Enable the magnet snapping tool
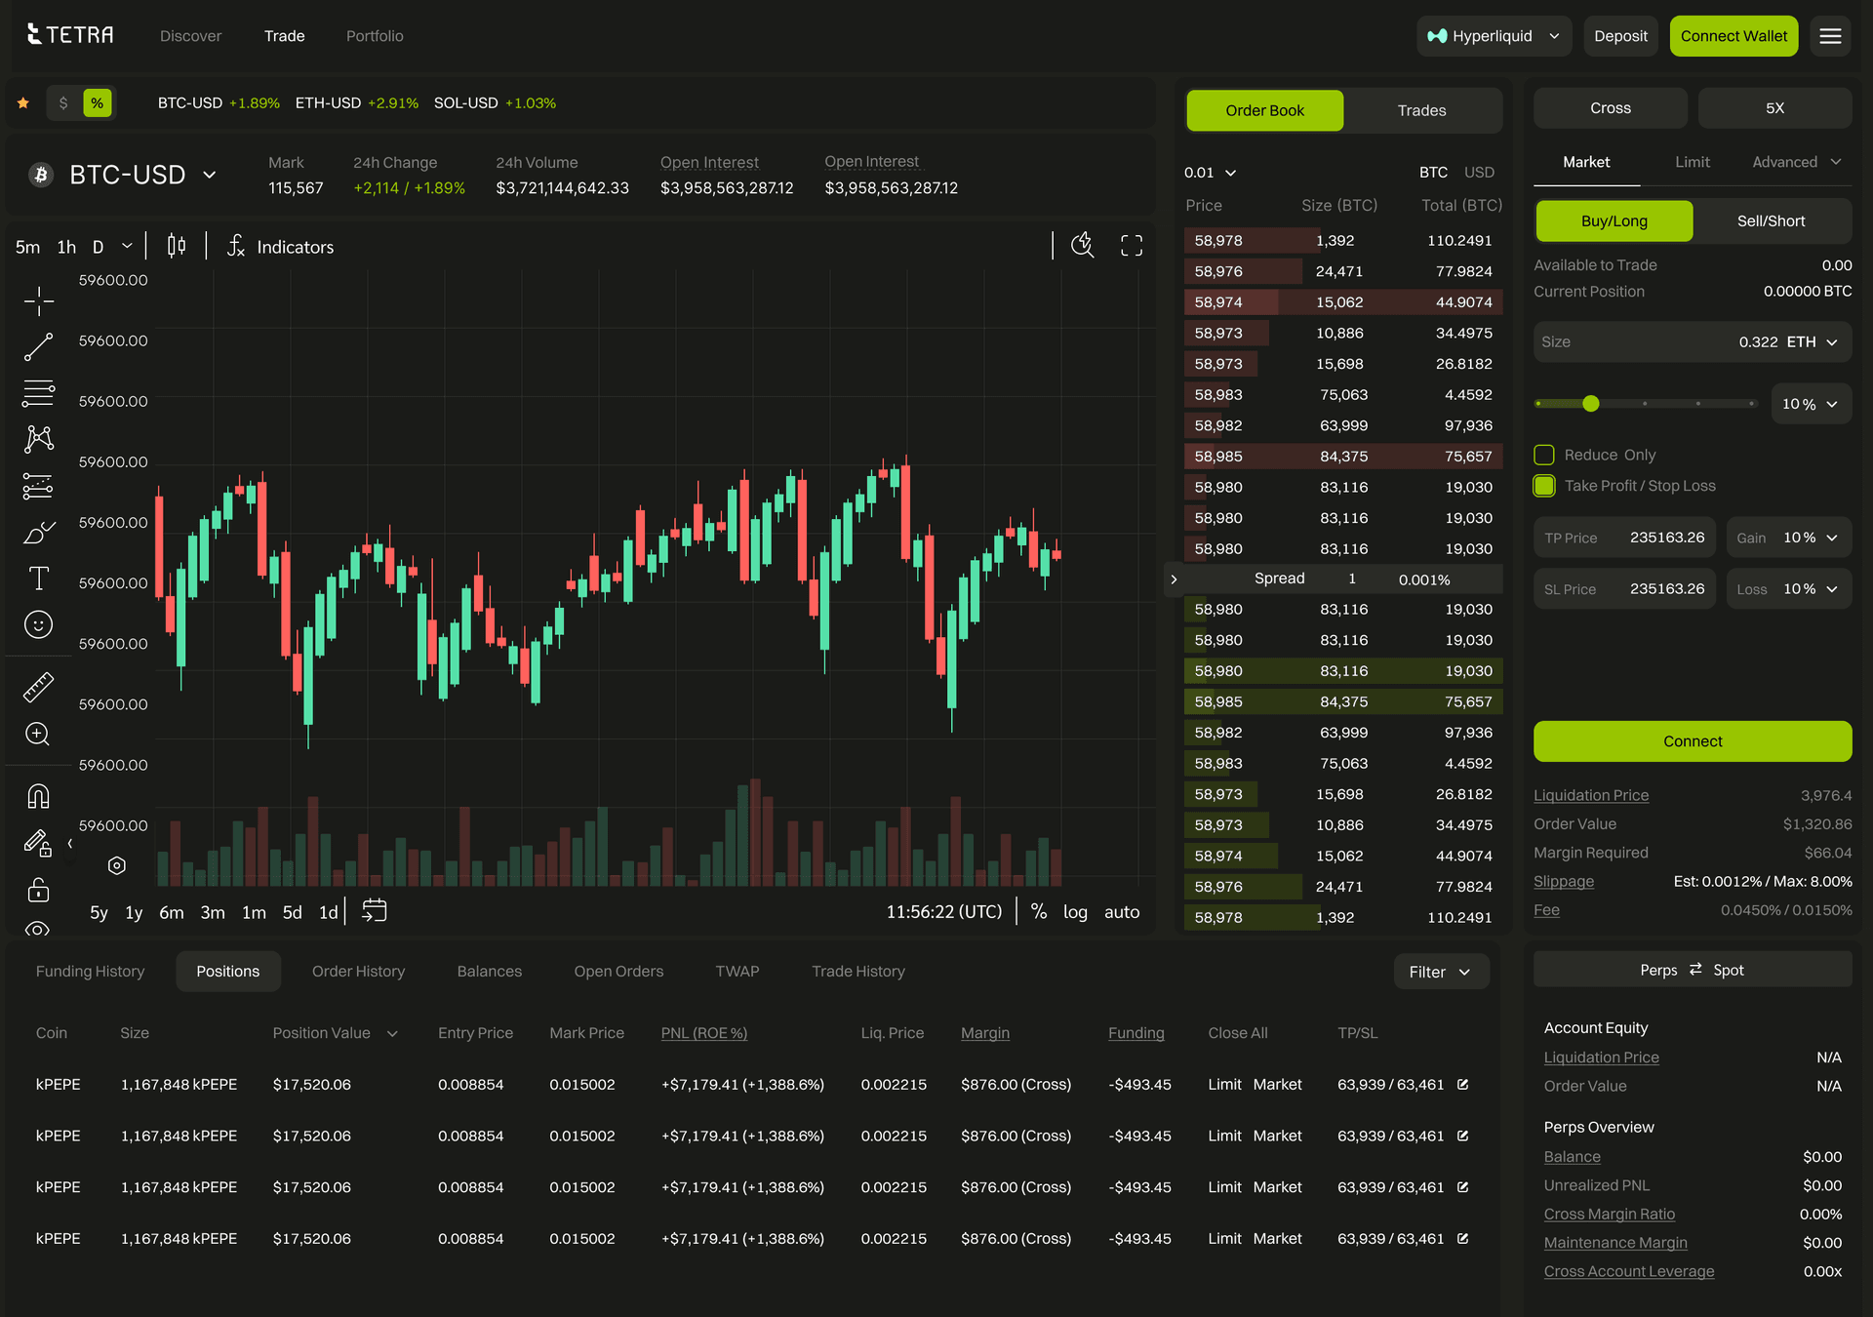 [39, 795]
